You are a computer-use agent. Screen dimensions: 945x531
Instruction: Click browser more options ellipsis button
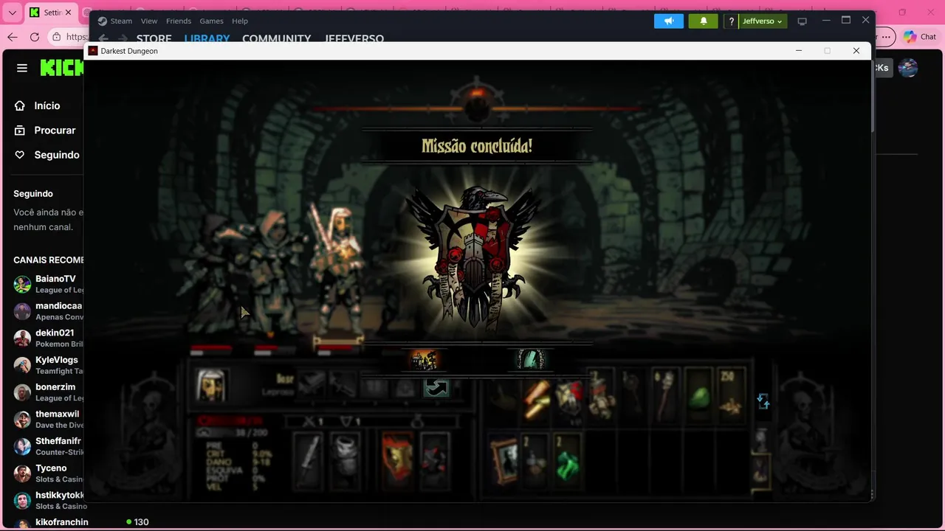pyautogui.click(x=886, y=36)
